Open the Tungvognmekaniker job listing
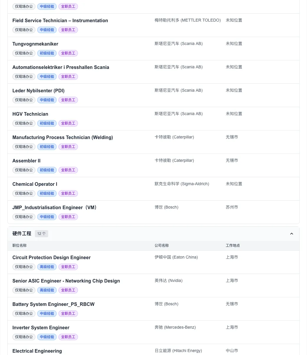This screenshot has width=307, height=355. [x=35, y=44]
